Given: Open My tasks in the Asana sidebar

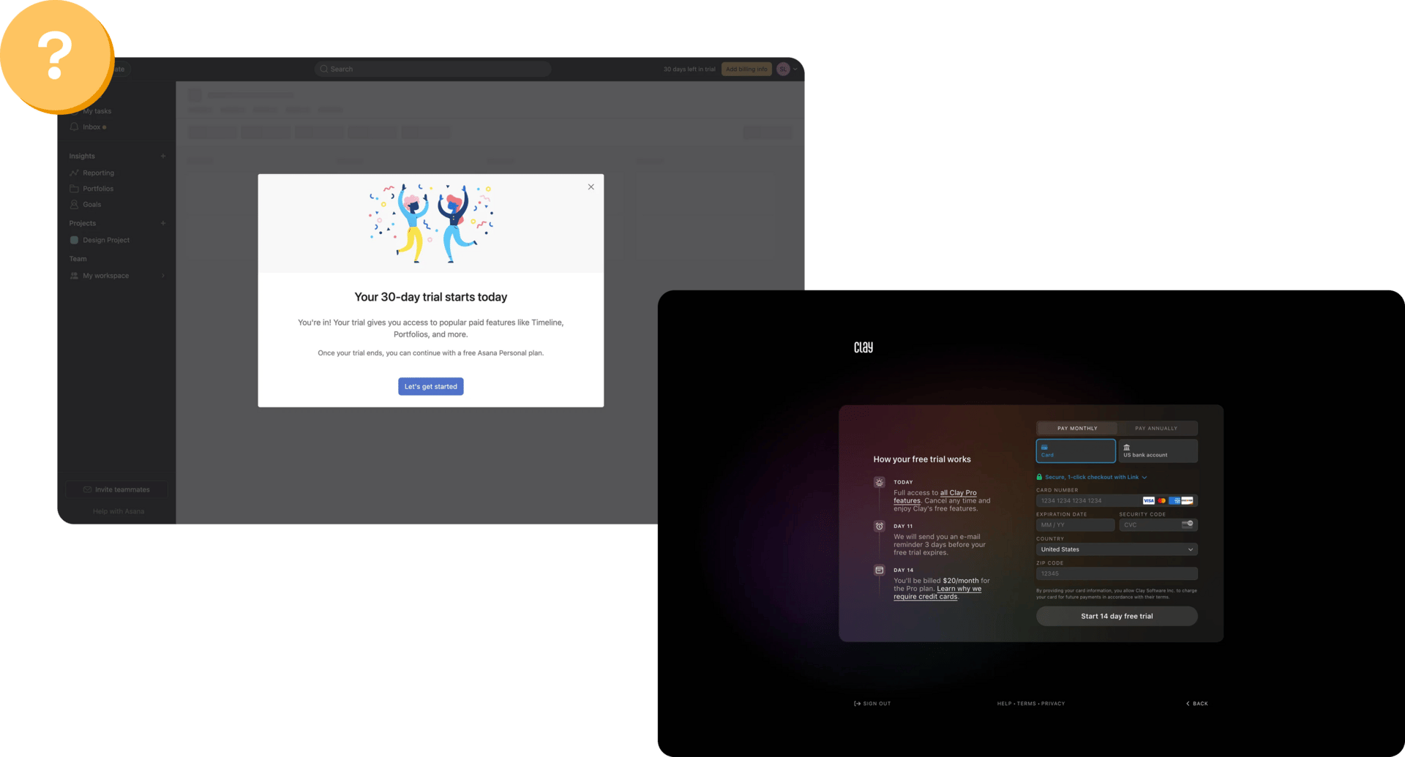Looking at the screenshot, I should tap(97, 111).
